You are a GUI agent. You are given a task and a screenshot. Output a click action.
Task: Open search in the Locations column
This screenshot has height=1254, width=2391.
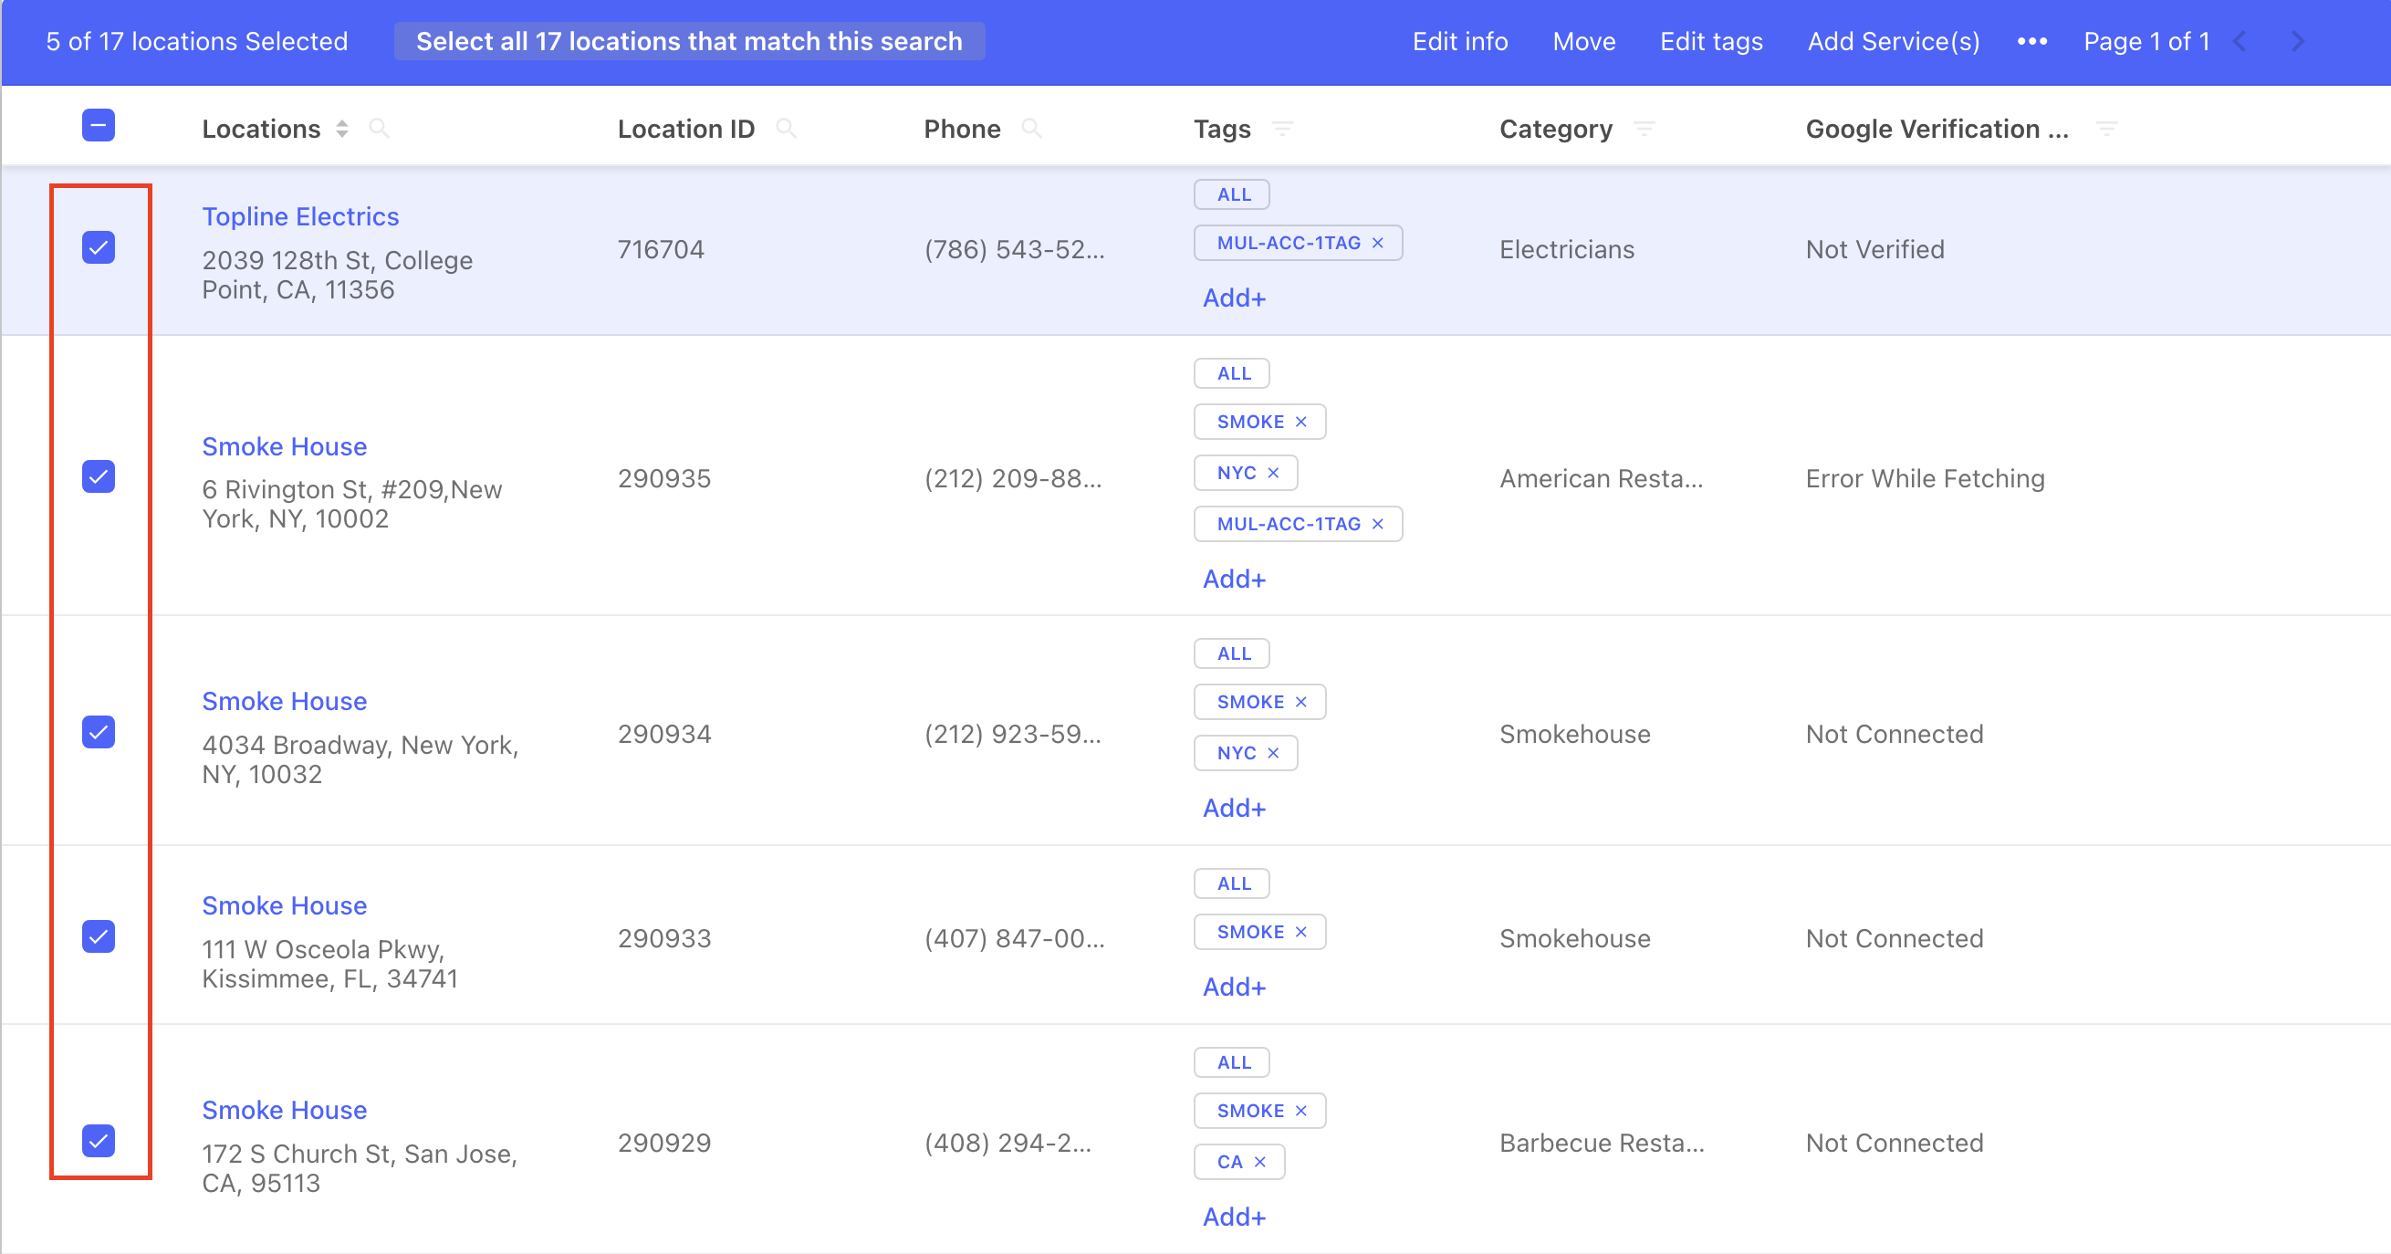coord(379,128)
